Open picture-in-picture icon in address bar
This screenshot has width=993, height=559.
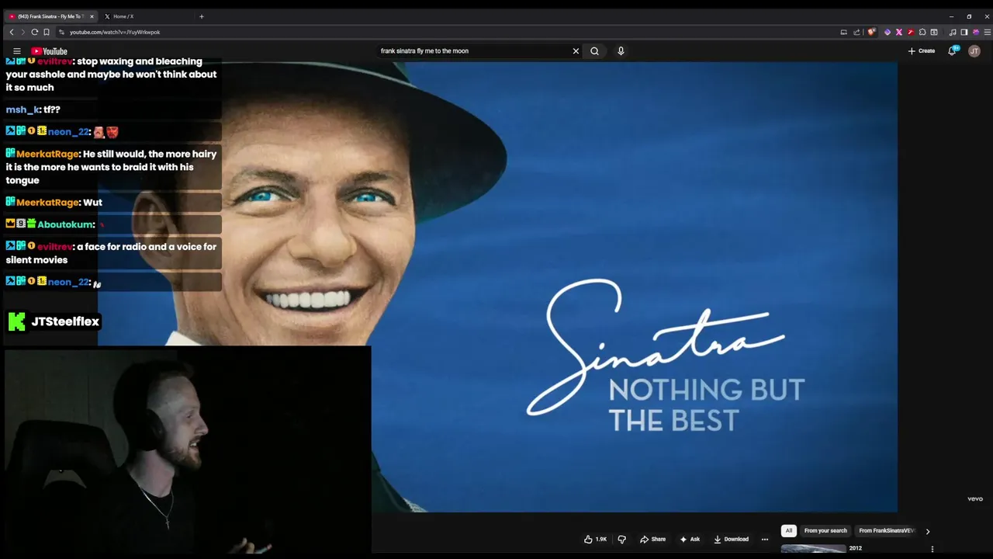tap(843, 32)
